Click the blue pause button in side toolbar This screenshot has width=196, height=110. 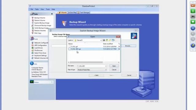pos(193,28)
